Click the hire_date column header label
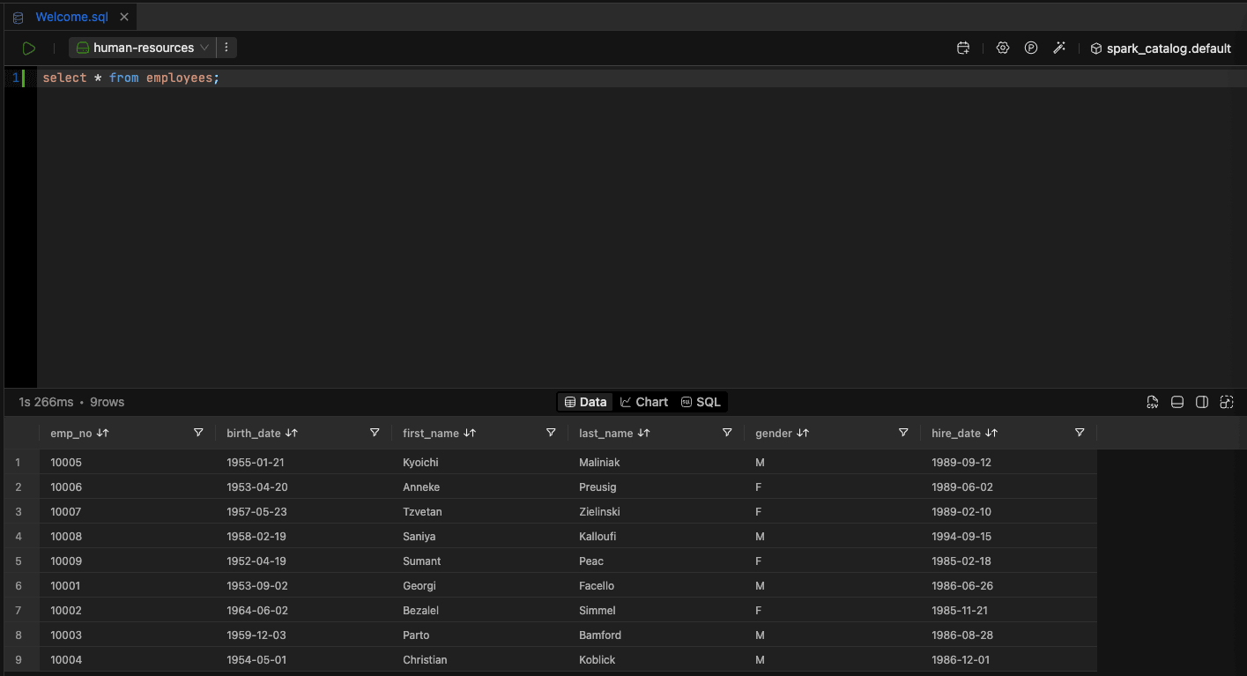 pyautogui.click(x=956, y=433)
